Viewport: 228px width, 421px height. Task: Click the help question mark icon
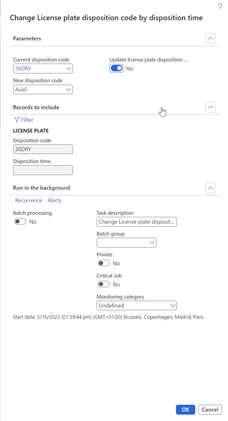220,7
